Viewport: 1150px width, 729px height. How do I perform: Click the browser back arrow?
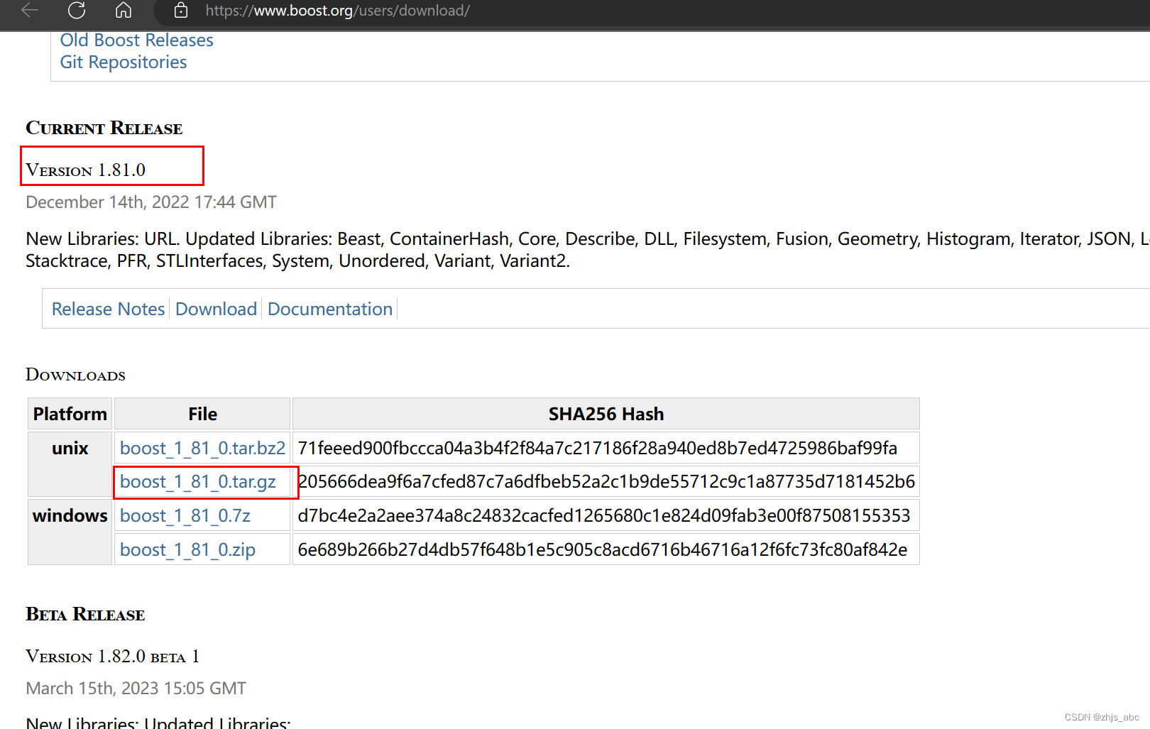click(30, 10)
